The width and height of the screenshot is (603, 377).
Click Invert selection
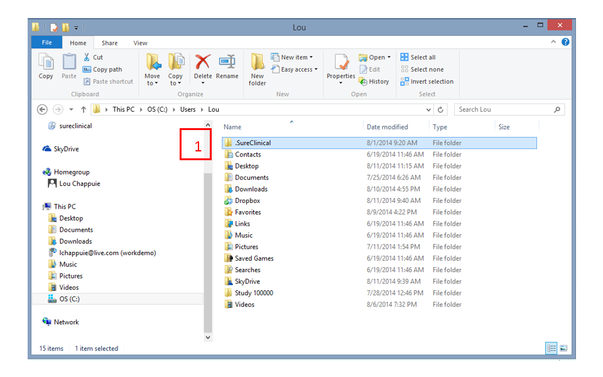(427, 82)
